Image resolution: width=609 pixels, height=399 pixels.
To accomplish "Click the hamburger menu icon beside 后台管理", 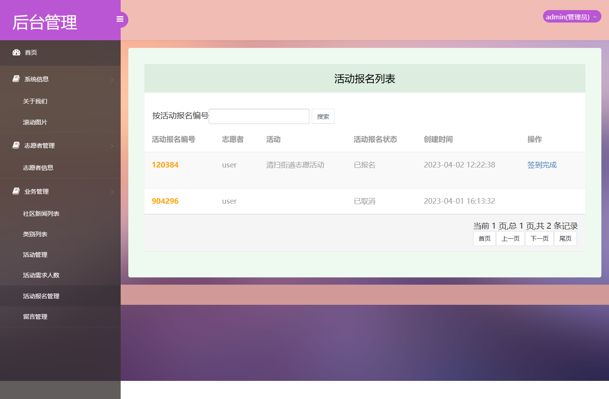I will tap(120, 19).
